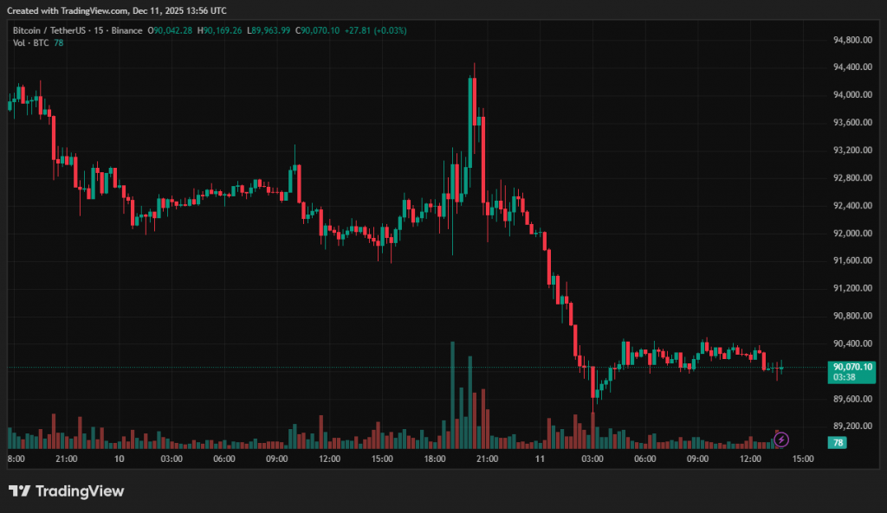Screen dimensions: 887x513
Task: Click the purple lightning bolt event icon
Action: tap(780, 439)
